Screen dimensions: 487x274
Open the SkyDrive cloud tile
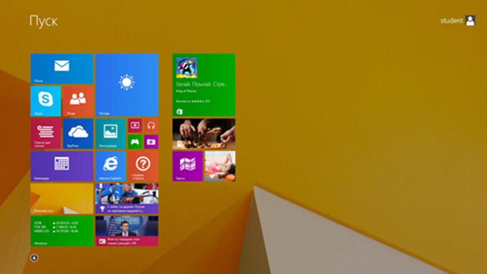(78, 134)
